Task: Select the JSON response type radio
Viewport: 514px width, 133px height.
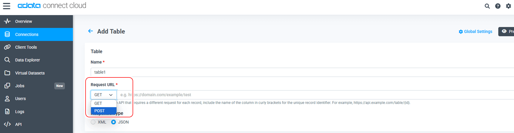Action: click(x=113, y=122)
